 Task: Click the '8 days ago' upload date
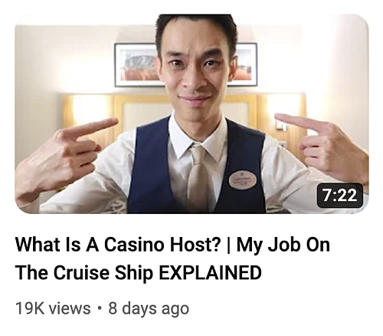149,308
